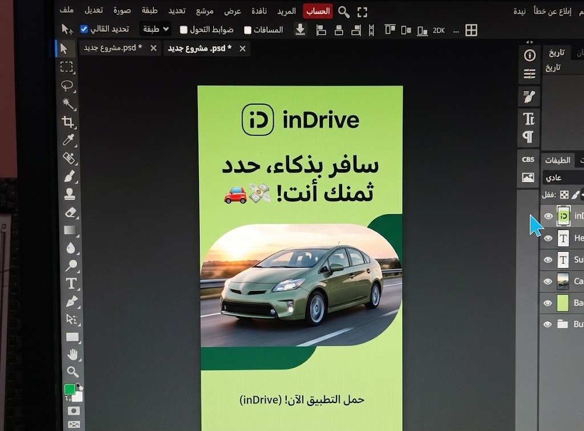Open the character panel icon
584x431 pixels.
529,119
